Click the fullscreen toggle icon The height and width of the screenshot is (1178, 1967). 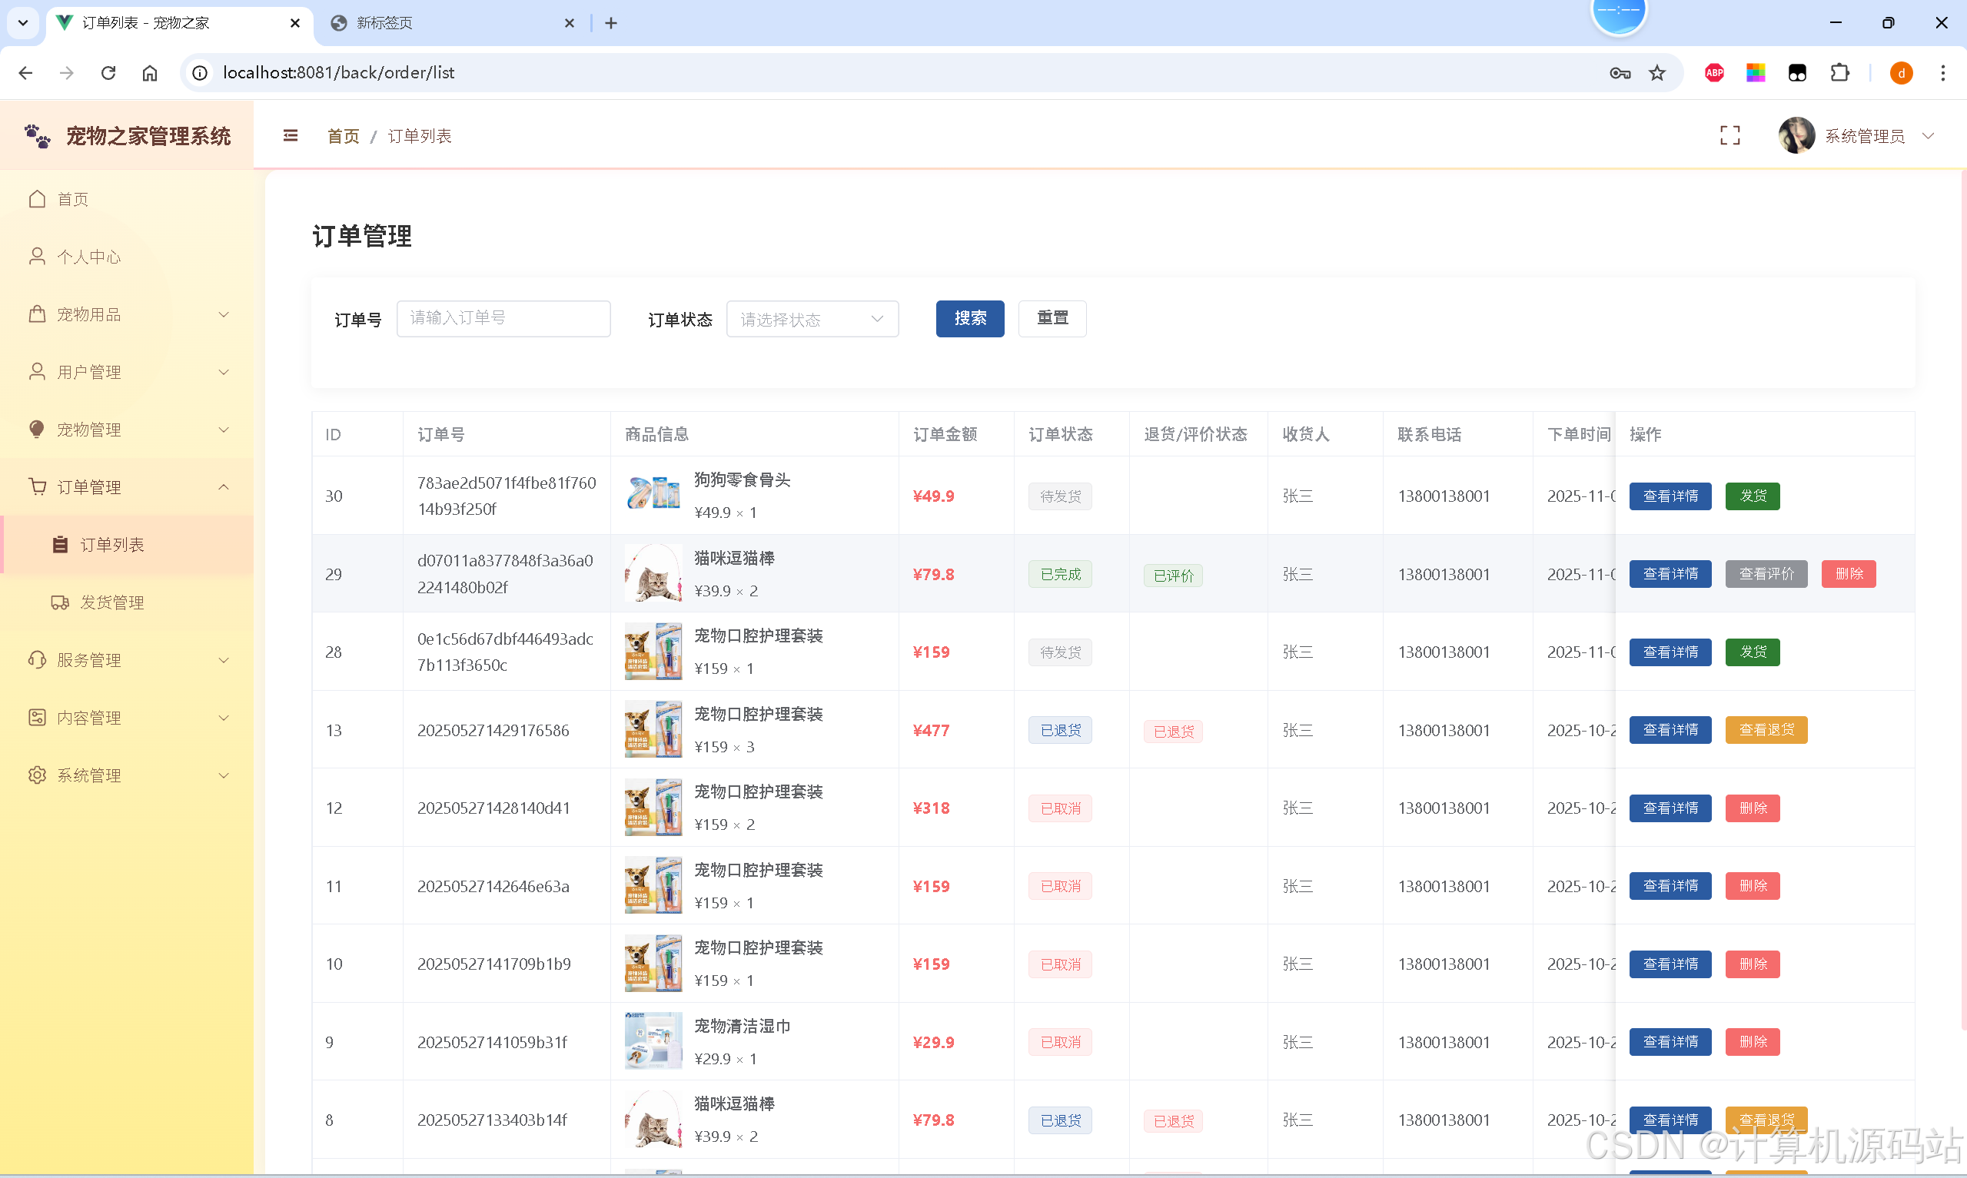click(1729, 136)
